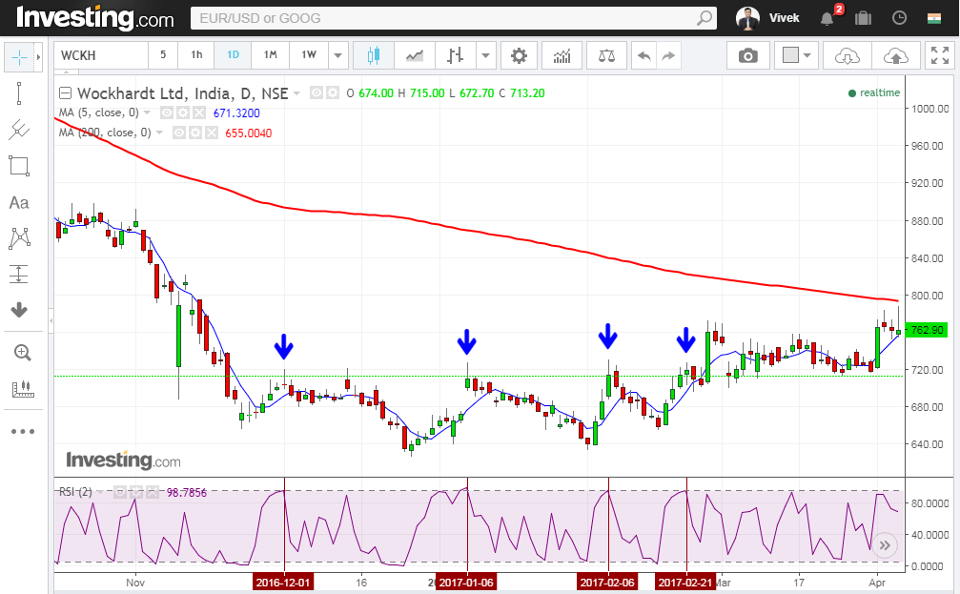Expand cursor tool flyout arrow
This screenshot has width=960, height=594.
[38, 57]
